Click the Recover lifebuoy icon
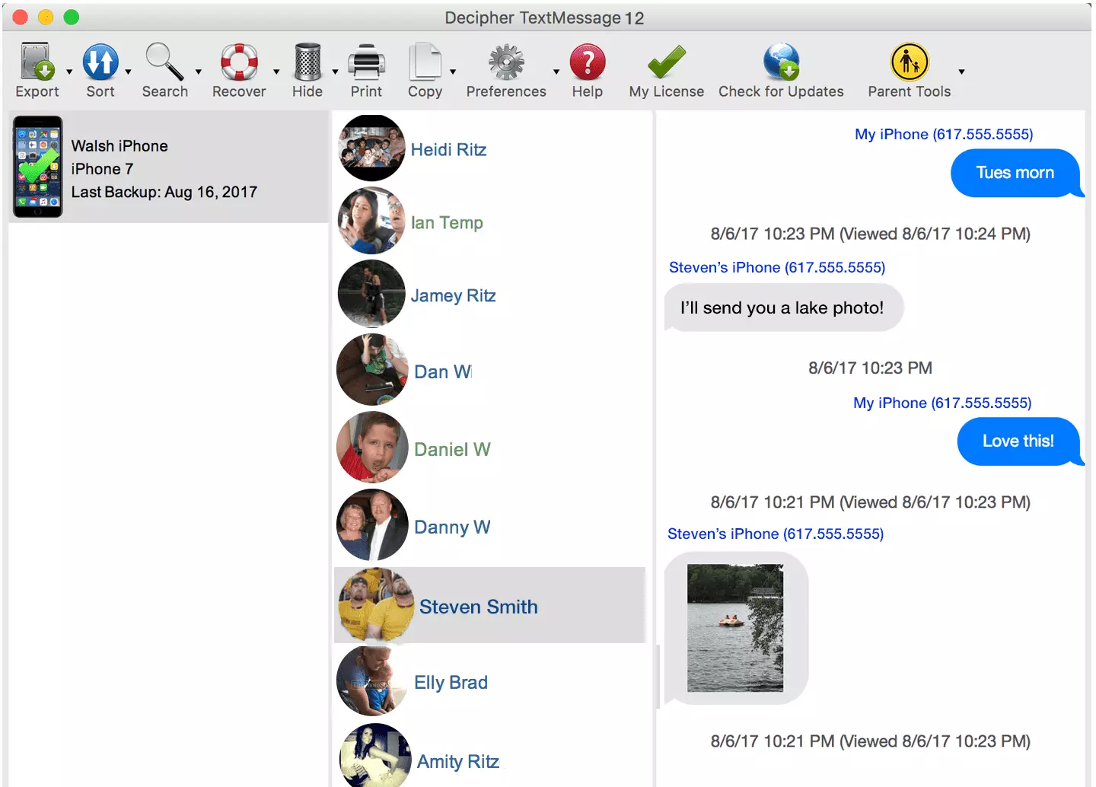The width and height of the screenshot is (1096, 787). (x=239, y=62)
